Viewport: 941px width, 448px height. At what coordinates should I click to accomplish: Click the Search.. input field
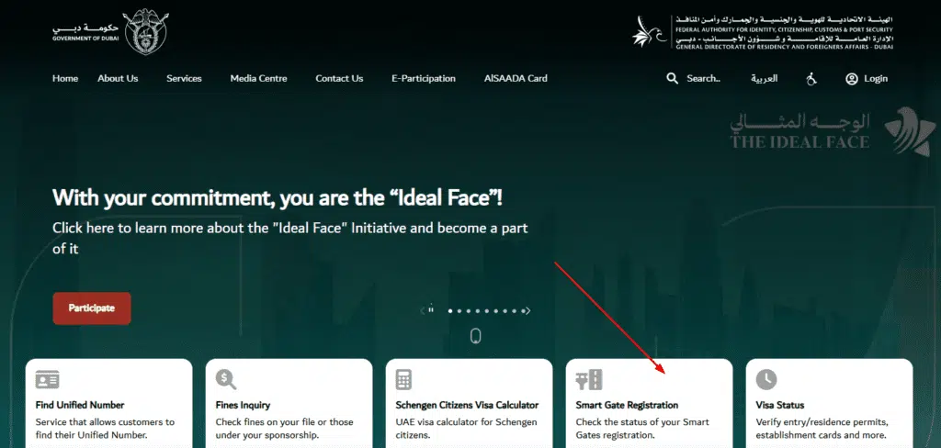pos(703,79)
